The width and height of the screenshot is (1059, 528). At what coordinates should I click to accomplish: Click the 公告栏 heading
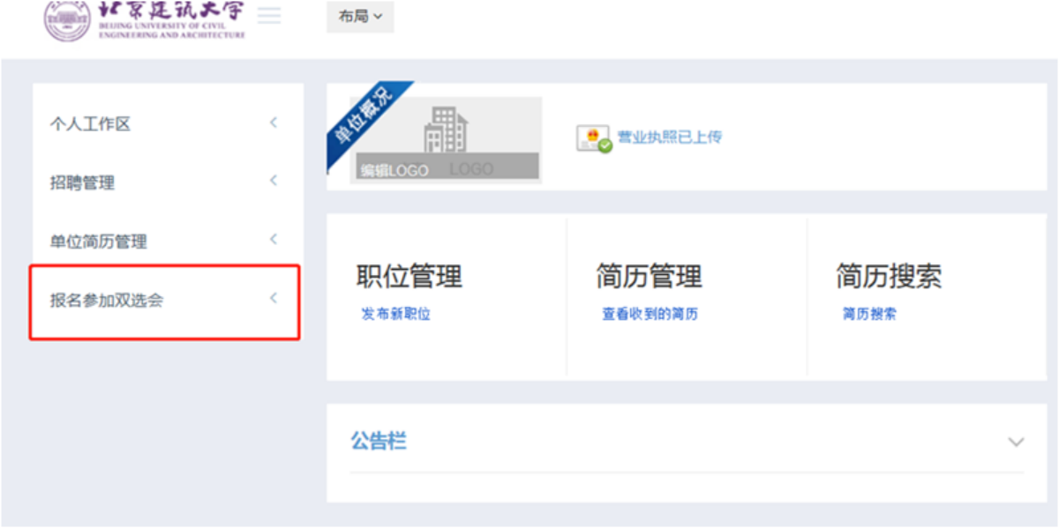pos(379,441)
